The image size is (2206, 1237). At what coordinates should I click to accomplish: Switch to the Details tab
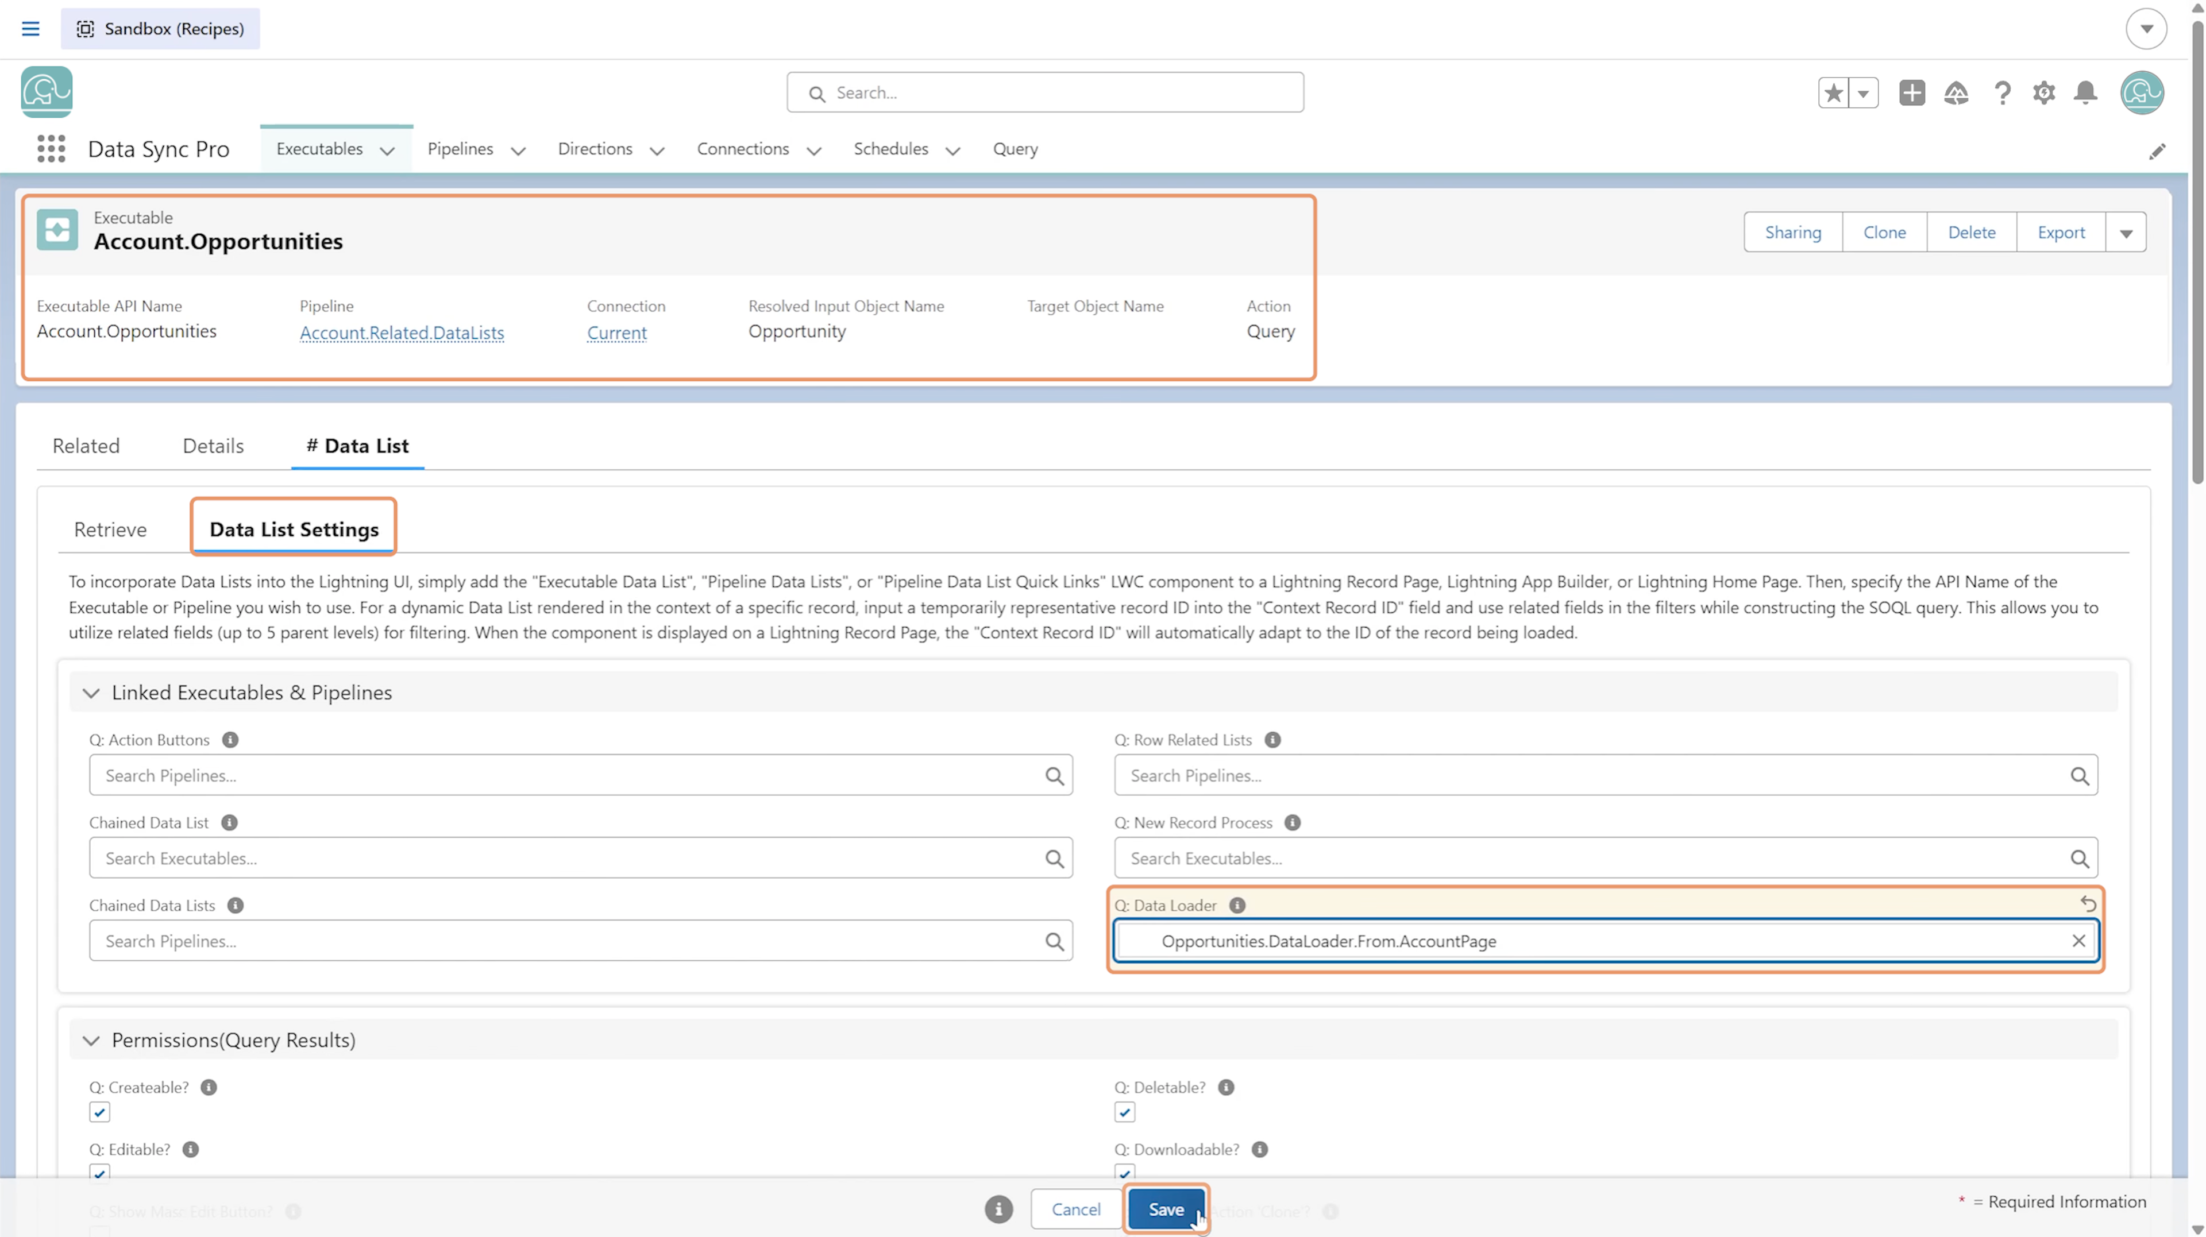tap(213, 446)
